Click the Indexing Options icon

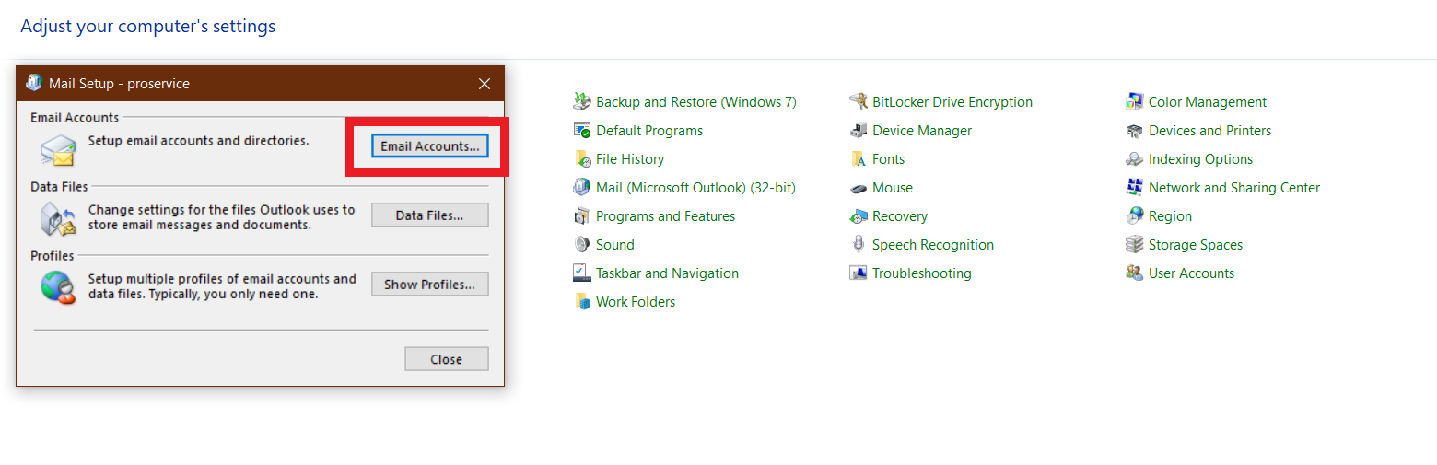[1134, 158]
